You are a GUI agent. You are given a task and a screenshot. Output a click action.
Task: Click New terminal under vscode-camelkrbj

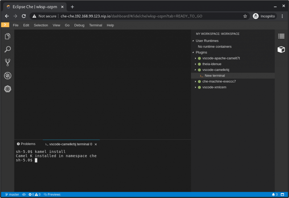214,75
